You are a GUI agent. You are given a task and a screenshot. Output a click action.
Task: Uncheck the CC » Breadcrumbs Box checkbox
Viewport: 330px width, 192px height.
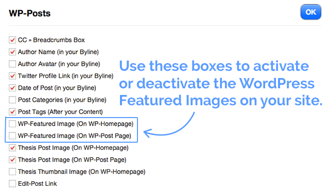point(12,40)
